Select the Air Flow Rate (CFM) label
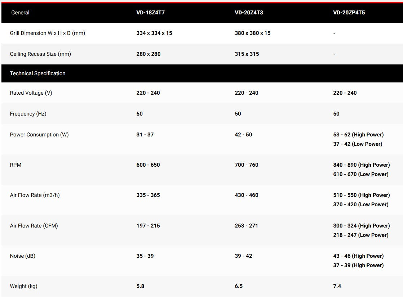The image size is (403, 297). tap(34, 226)
